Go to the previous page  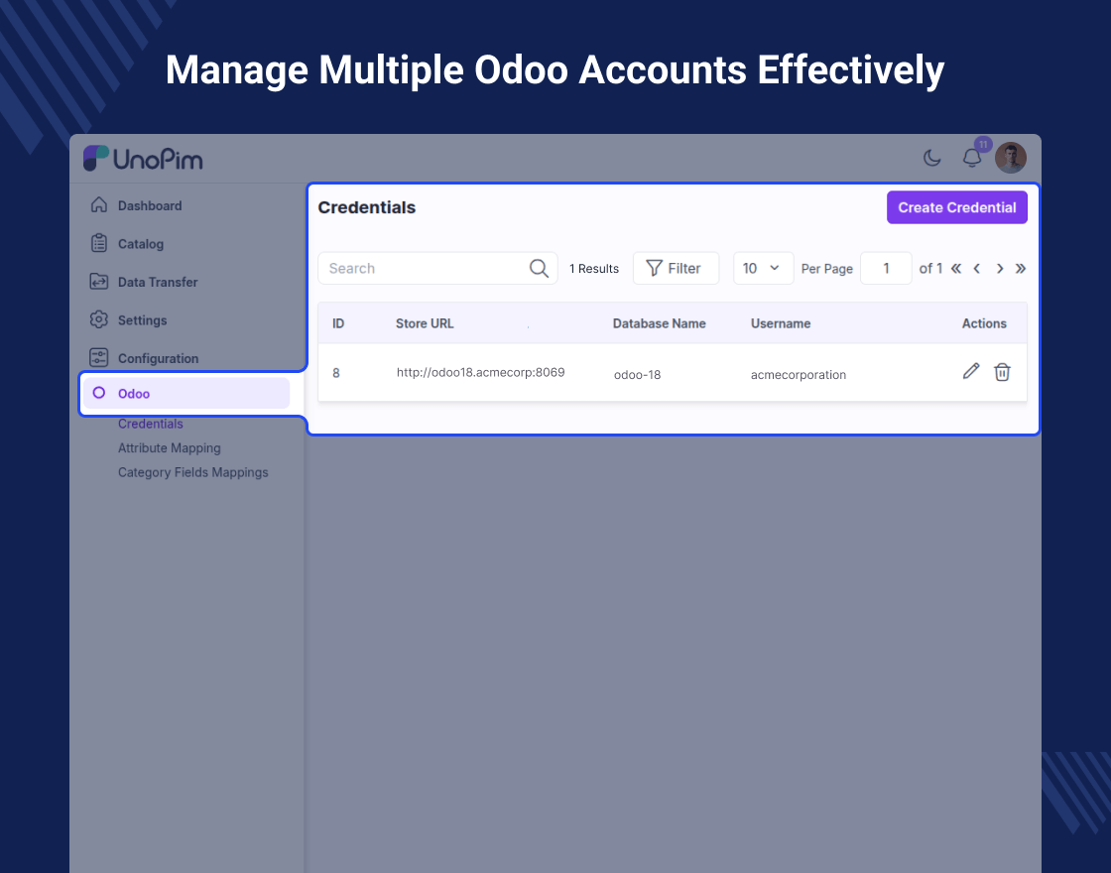click(977, 269)
